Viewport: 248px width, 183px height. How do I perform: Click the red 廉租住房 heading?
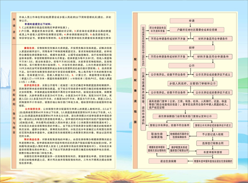pos(29,48)
